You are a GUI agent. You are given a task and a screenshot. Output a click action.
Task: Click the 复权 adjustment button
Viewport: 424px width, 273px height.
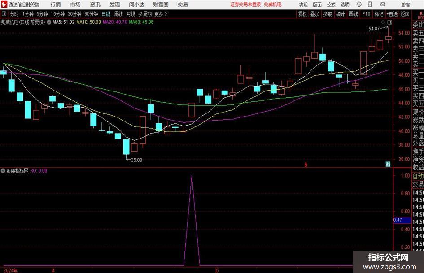pyautogui.click(x=302, y=14)
